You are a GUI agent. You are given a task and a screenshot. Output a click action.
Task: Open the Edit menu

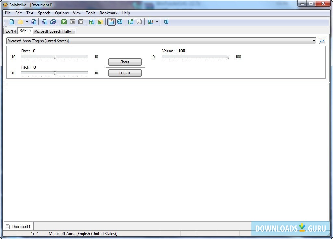pyautogui.click(x=19, y=13)
